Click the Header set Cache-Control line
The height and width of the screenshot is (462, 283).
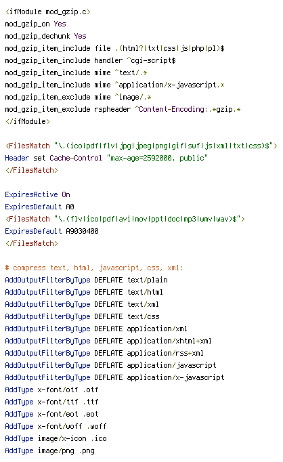pyautogui.click(x=106, y=158)
